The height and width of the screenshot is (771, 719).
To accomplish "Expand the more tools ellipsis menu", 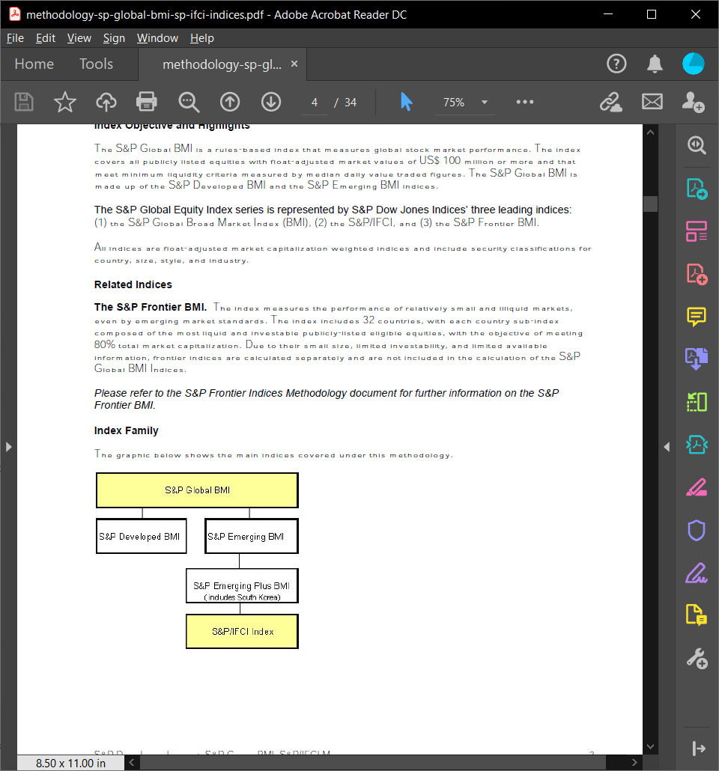I will click(524, 102).
